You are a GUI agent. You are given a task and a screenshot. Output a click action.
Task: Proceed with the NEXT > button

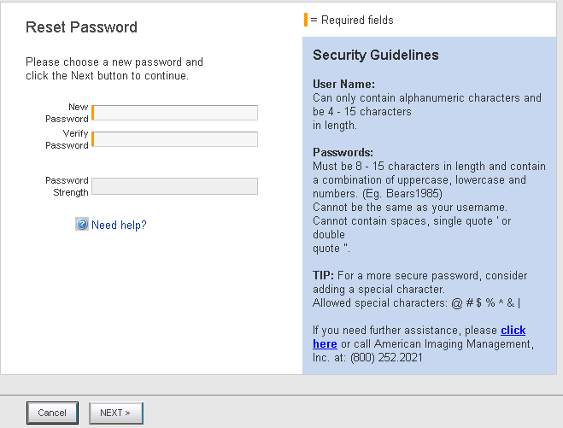point(116,413)
